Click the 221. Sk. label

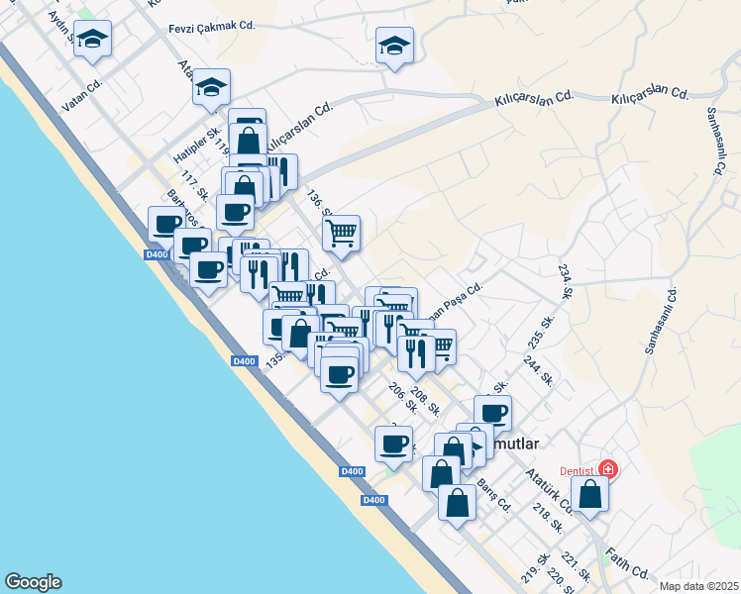(x=577, y=566)
